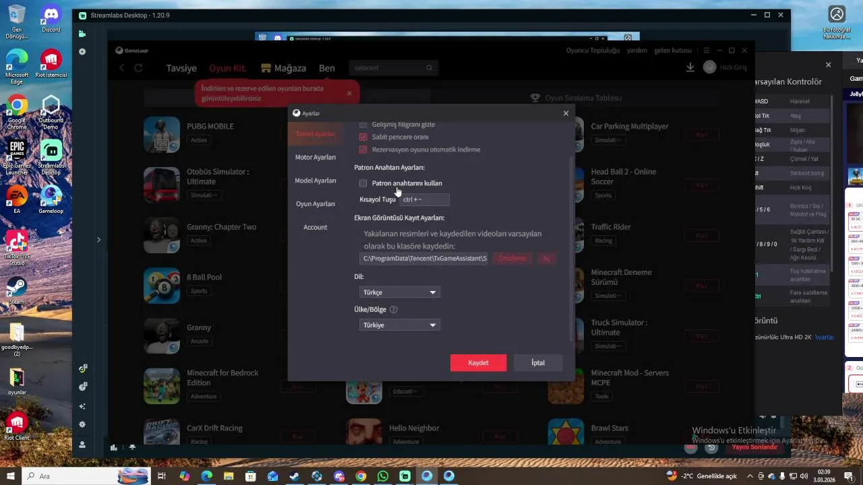Select the Oyun Ayarları settings tab
The image size is (863, 485).
tap(315, 203)
